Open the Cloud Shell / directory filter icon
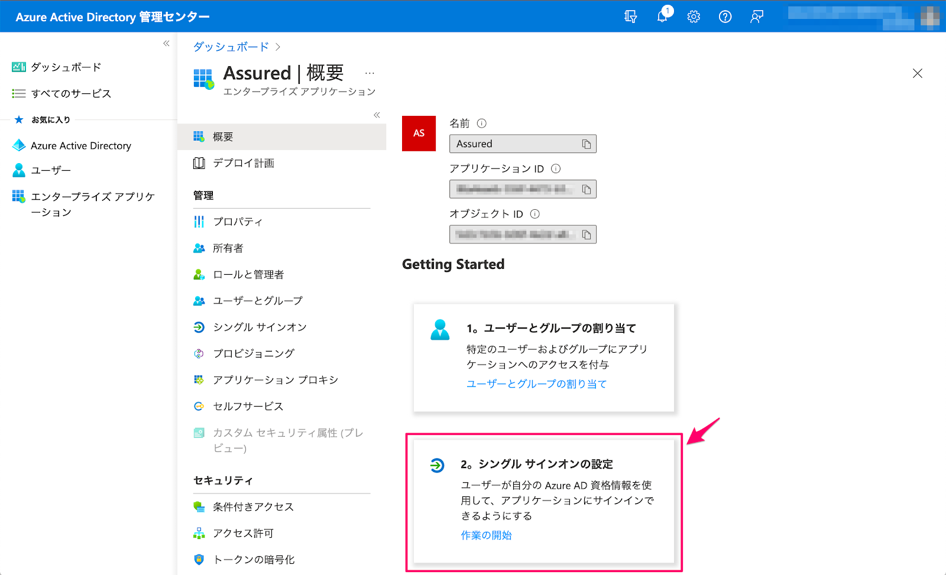 coord(631,17)
